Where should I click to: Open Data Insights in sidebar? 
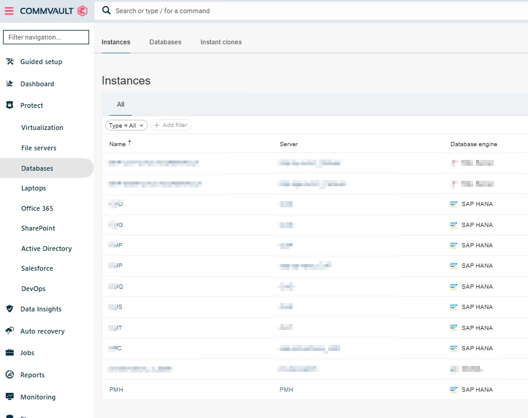click(41, 310)
